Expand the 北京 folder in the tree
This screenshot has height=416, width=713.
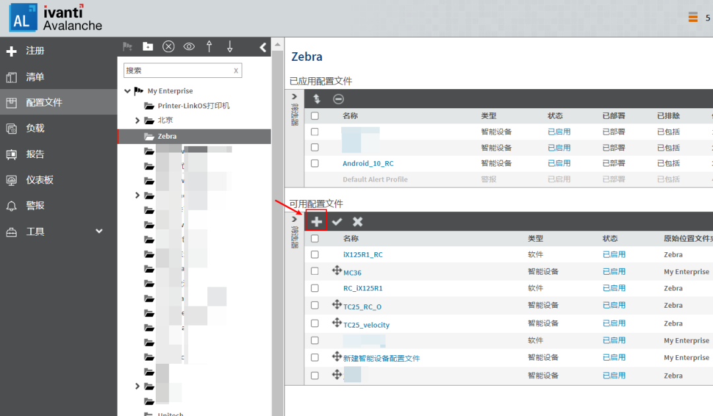[137, 120]
